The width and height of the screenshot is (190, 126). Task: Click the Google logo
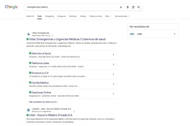pos(11,7)
